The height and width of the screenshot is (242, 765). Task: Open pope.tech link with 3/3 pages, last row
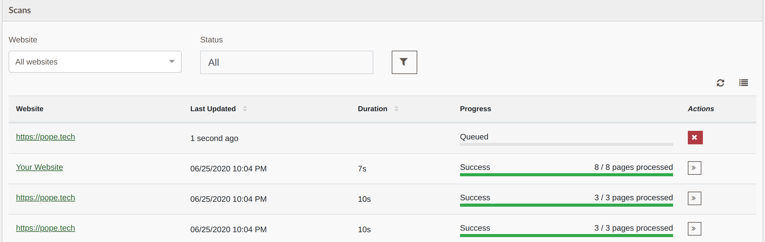(46, 228)
